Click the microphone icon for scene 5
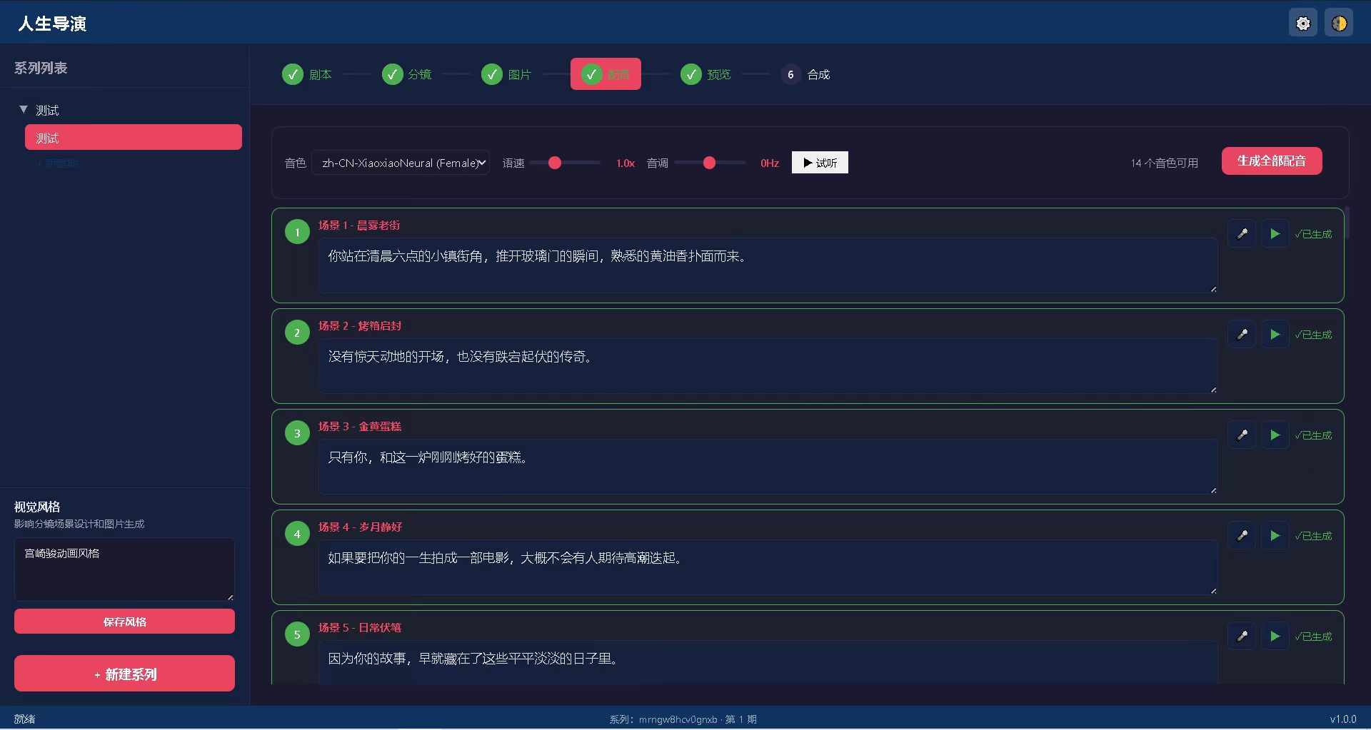This screenshot has height=730, width=1371. (x=1242, y=637)
